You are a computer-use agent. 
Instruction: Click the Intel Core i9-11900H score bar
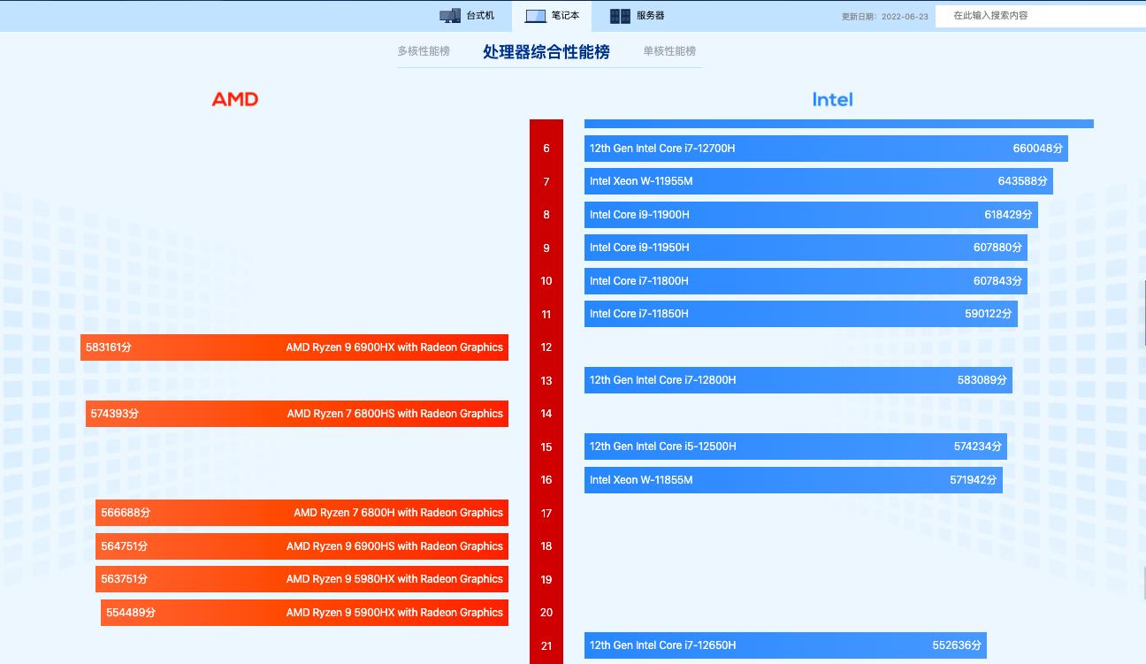(809, 214)
